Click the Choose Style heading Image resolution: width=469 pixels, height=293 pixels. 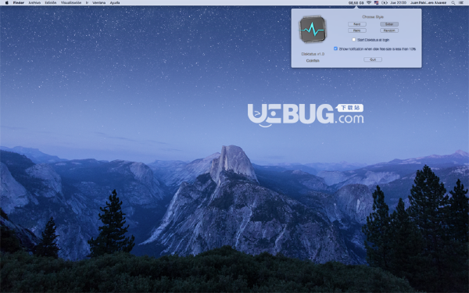373,16
